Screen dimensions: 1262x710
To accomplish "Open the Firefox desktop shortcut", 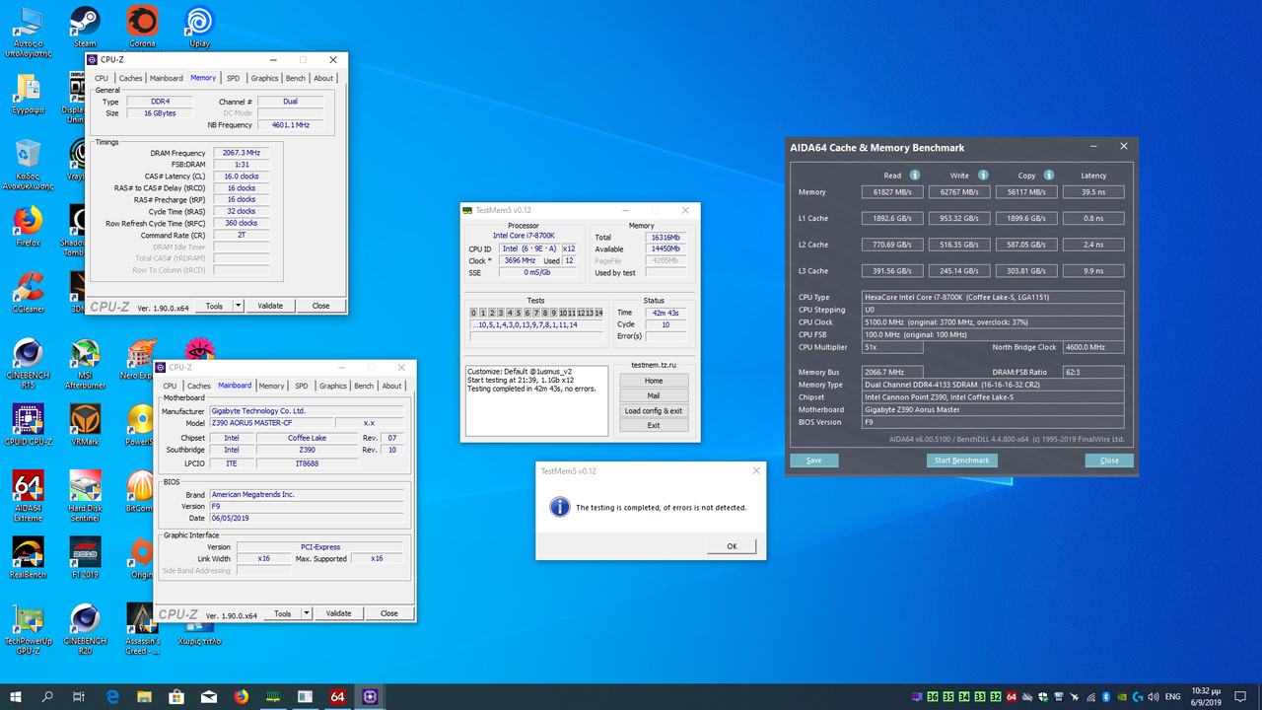I will pos(28,225).
